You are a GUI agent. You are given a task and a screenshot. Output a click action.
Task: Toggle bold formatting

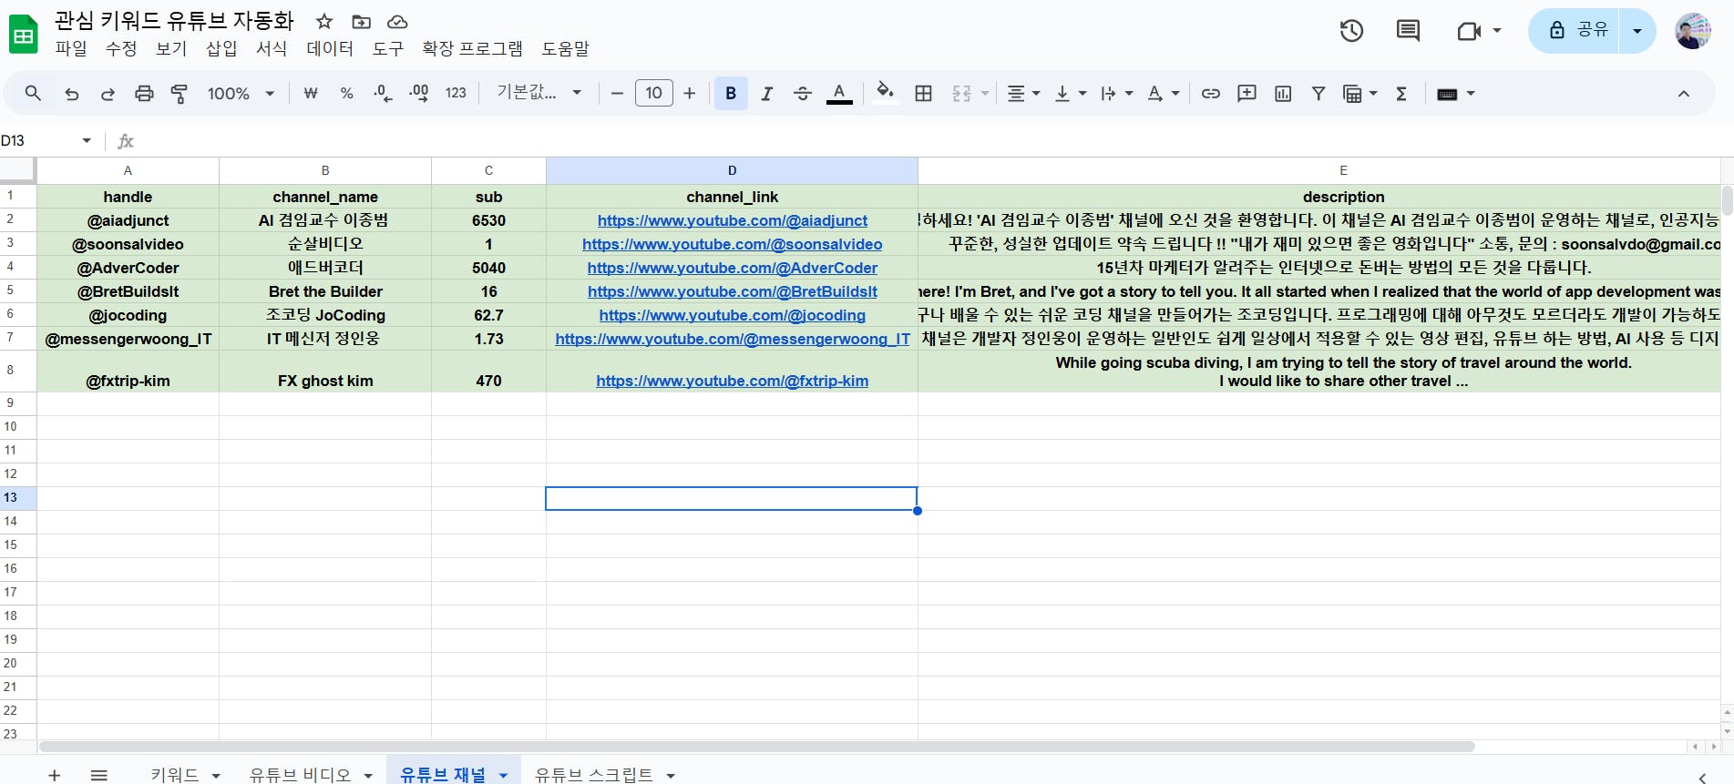731,93
